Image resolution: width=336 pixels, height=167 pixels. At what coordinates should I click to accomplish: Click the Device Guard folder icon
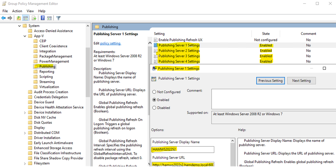click(30, 102)
